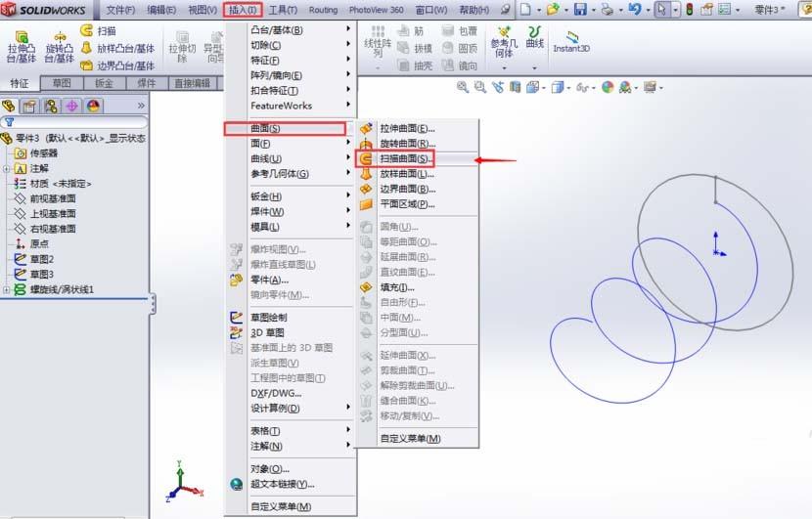Expand the 注解 tree node

[x=6, y=169]
